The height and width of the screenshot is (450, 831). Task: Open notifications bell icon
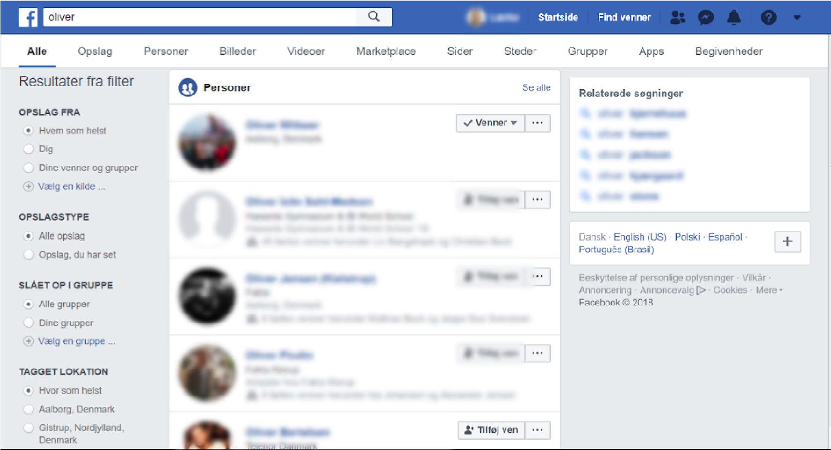click(x=734, y=17)
